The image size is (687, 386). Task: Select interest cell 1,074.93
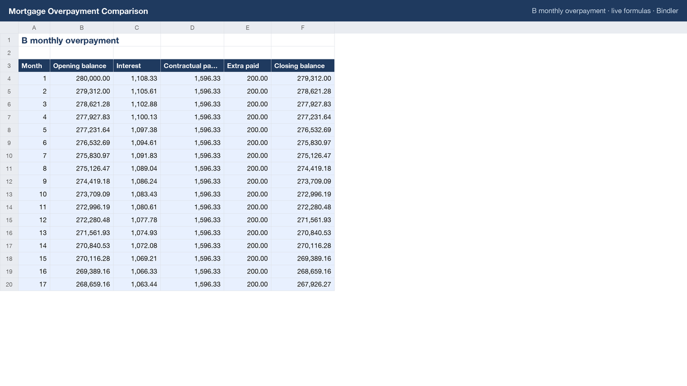click(x=137, y=233)
